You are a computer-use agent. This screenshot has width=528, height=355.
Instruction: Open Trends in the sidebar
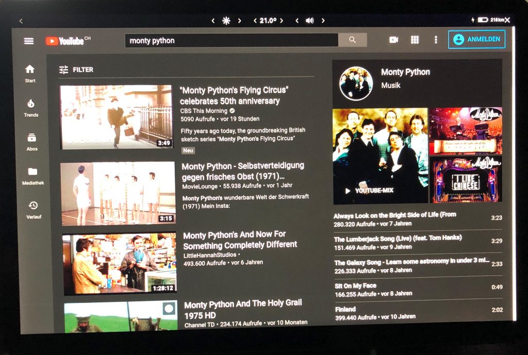[31, 108]
